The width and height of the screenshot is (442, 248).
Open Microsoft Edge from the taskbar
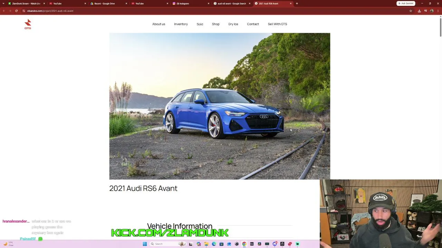click(x=214, y=244)
